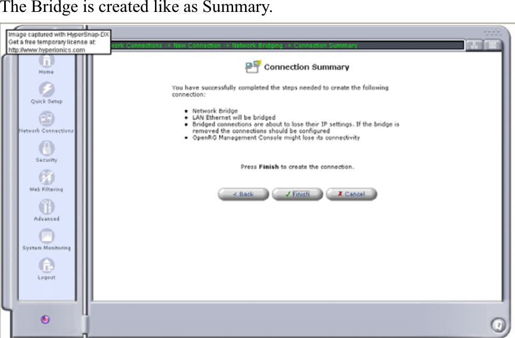Image resolution: width=515 pixels, height=338 pixels.
Task: Go back with the Back button
Action: pyautogui.click(x=243, y=194)
